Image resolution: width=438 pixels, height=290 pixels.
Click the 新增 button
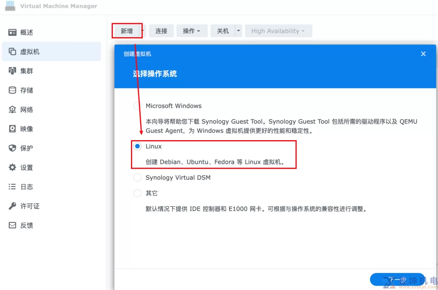tap(127, 31)
